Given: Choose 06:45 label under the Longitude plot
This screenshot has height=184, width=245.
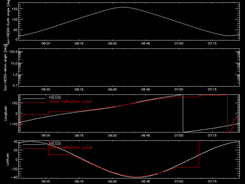Looking at the screenshot, I should click(146, 136).
